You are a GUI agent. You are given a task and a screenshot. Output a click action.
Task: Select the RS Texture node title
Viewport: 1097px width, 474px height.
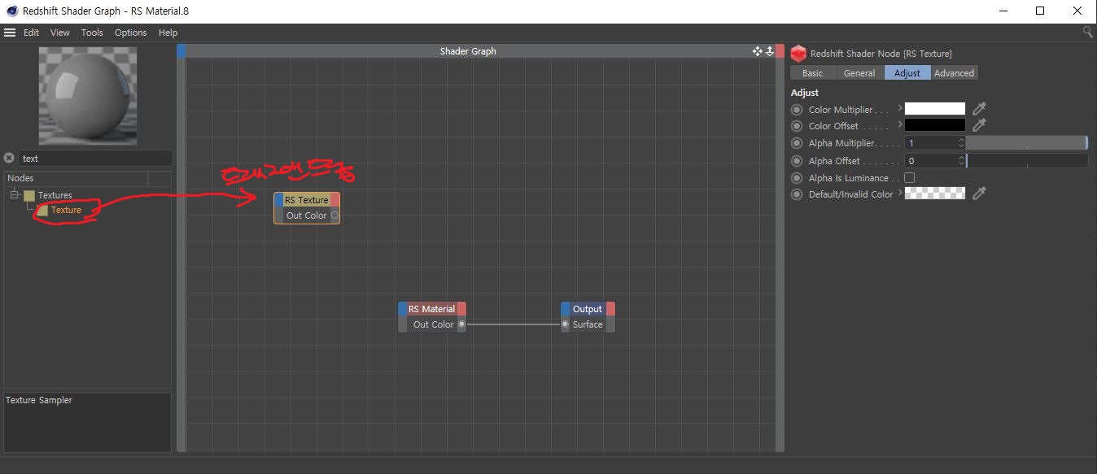[307, 200]
